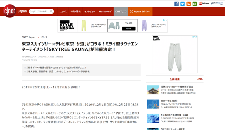Open the Facebook share icon
Screen dimensions: 225x130
point(176,4)
